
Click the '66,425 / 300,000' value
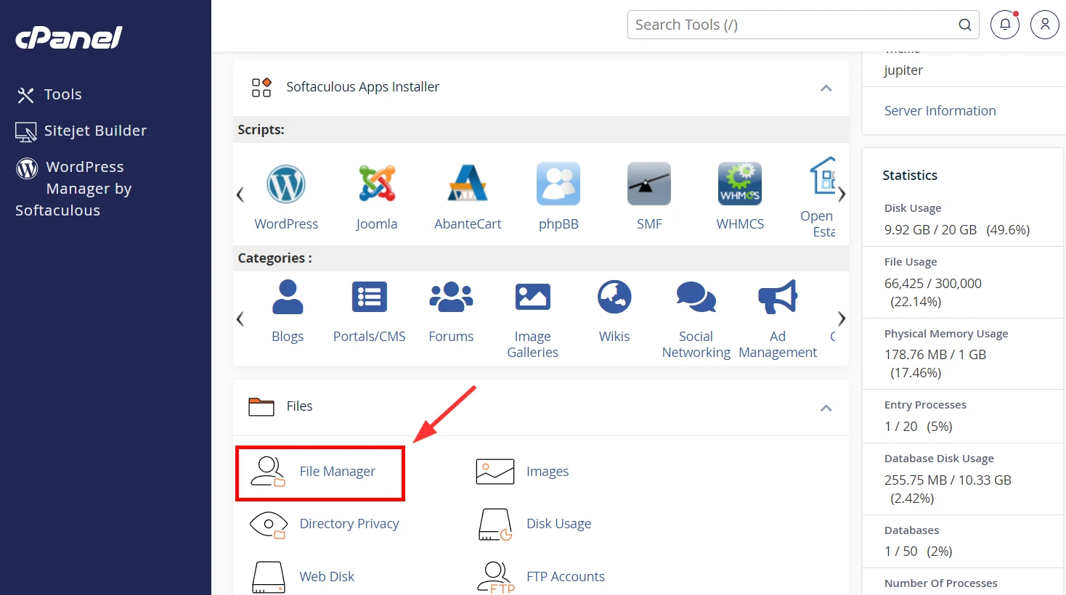(933, 284)
